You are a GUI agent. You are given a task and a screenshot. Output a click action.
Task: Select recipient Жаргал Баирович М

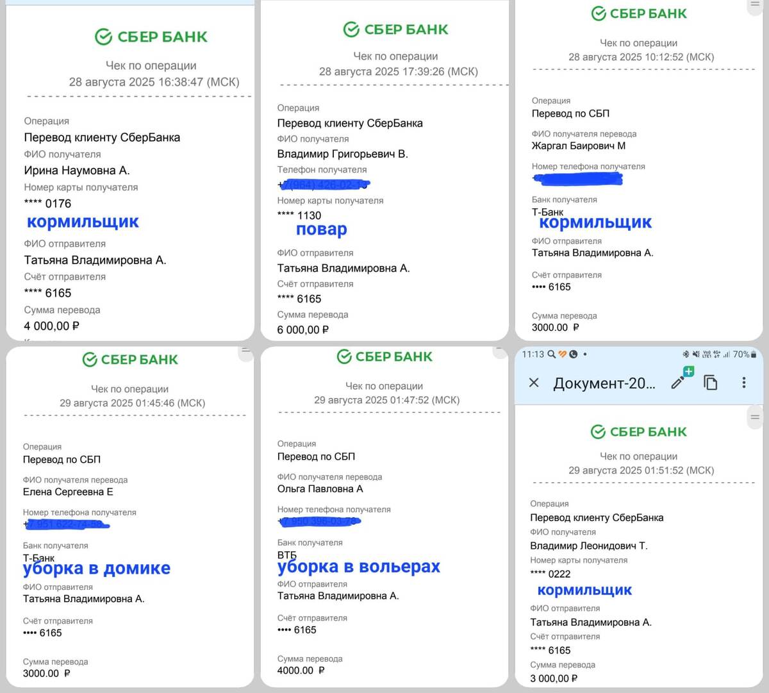[x=579, y=146]
